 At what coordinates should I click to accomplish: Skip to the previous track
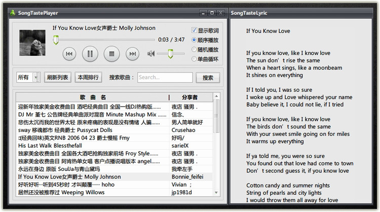(x=69, y=54)
